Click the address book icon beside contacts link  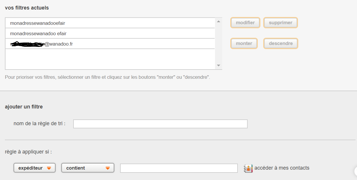tap(248, 168)
